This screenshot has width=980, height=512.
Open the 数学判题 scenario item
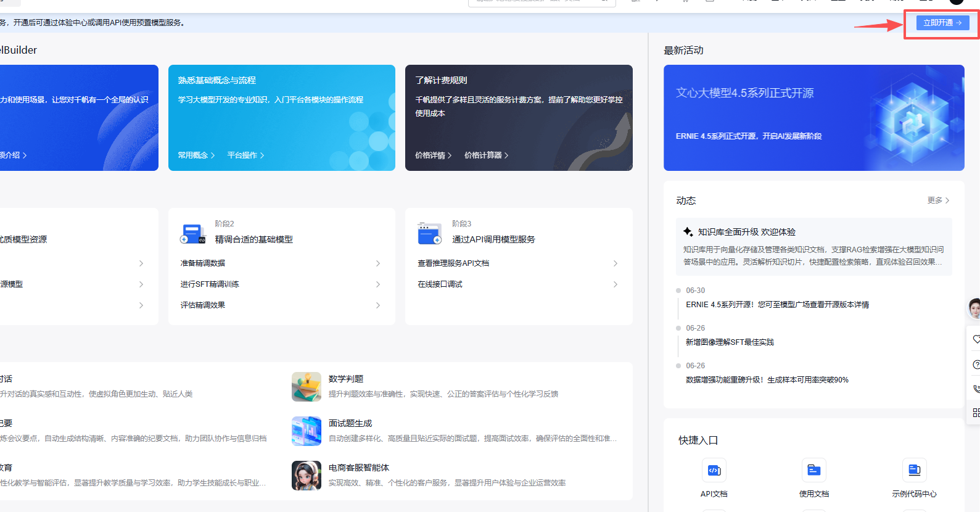(346, 379)
